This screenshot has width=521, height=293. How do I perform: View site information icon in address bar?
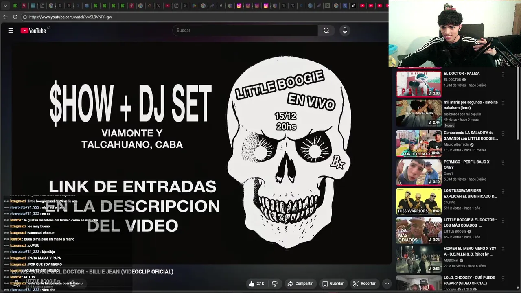coord(25,17)
